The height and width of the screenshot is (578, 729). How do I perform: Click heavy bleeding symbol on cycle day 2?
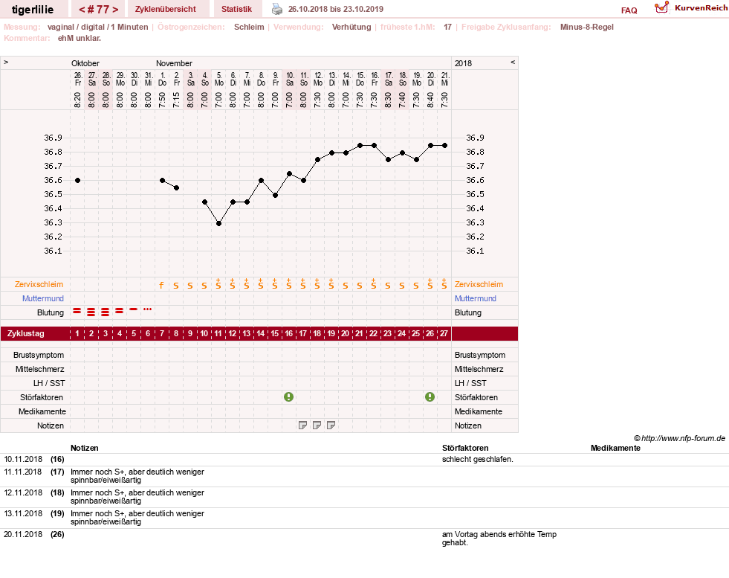[x=91, y=312]
